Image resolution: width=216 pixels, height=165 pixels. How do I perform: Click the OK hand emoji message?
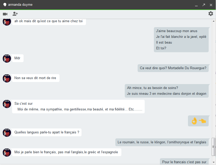coord(198,121)
